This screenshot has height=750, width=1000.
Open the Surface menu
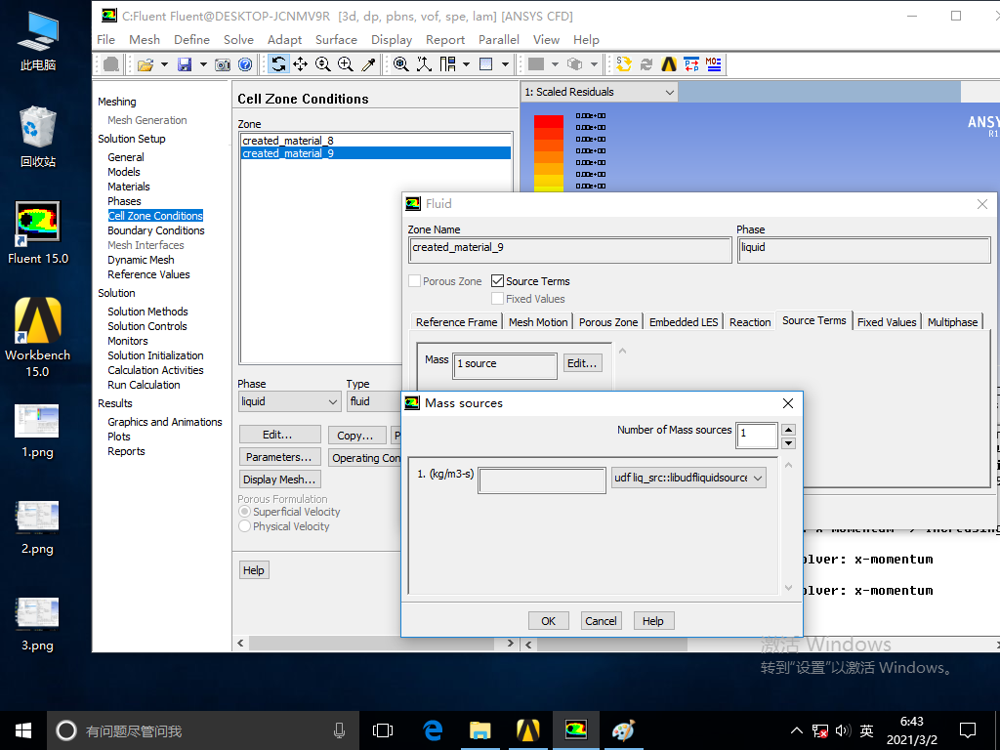(x=336, y=39)
